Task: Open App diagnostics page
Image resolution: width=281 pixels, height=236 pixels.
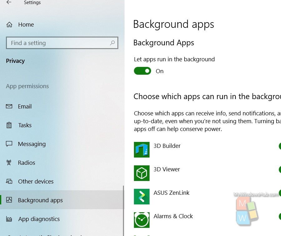Action: (39, 219)
